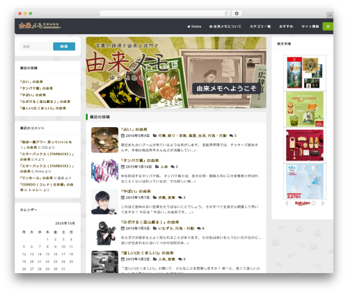
Task: Click date 15 in the calendar
Action: click(47, 254)
